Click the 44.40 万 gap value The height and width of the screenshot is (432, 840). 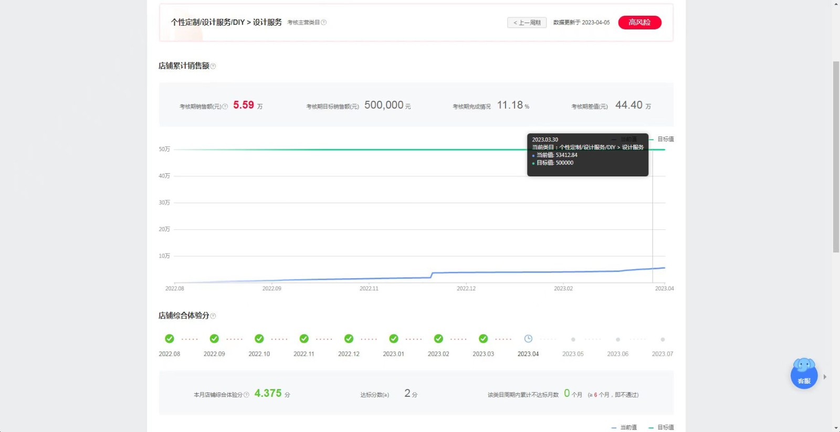[x=633, y=106]
